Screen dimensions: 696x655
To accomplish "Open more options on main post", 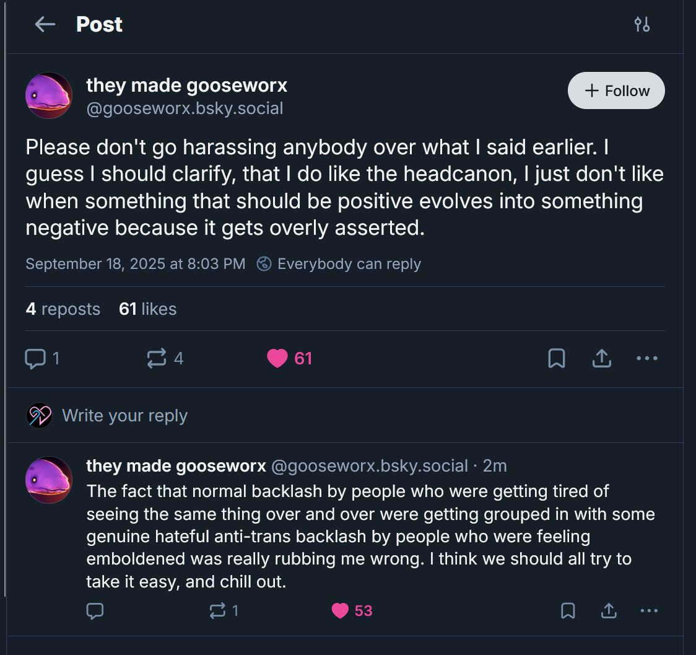I will tap(647, 358).
